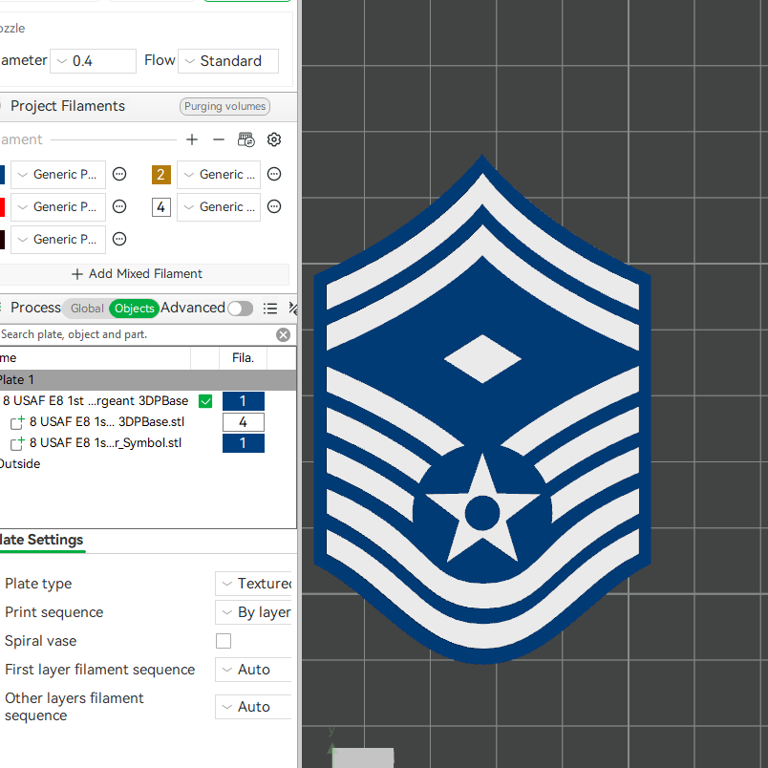Select Plate 1 row in object list
The image size is (768, 768).
[x=147, y=380]
